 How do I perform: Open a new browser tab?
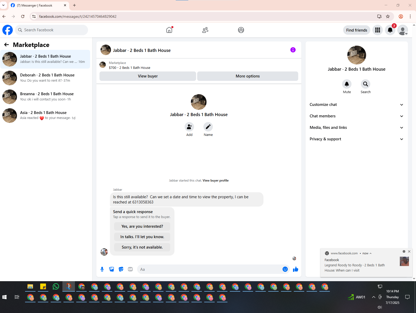(x=74, y=5)
